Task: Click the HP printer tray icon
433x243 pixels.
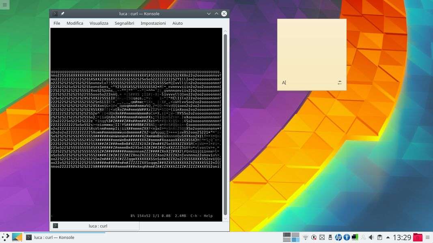Action: pos(338,237)
